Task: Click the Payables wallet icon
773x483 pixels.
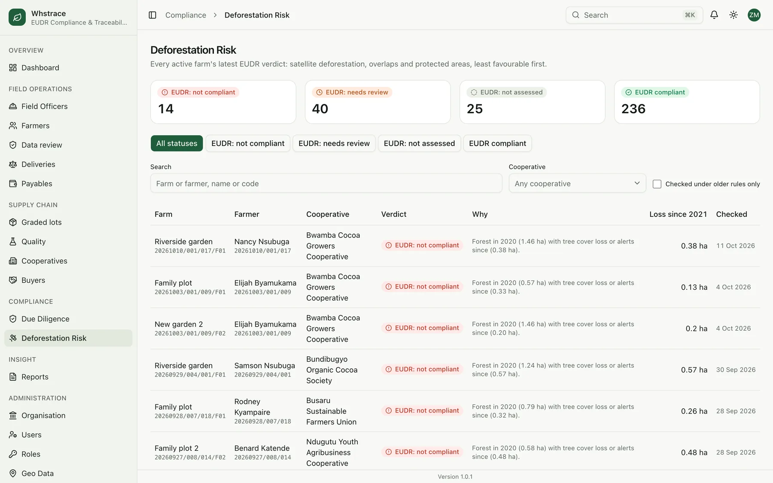Action: click(x=13, y=184)
